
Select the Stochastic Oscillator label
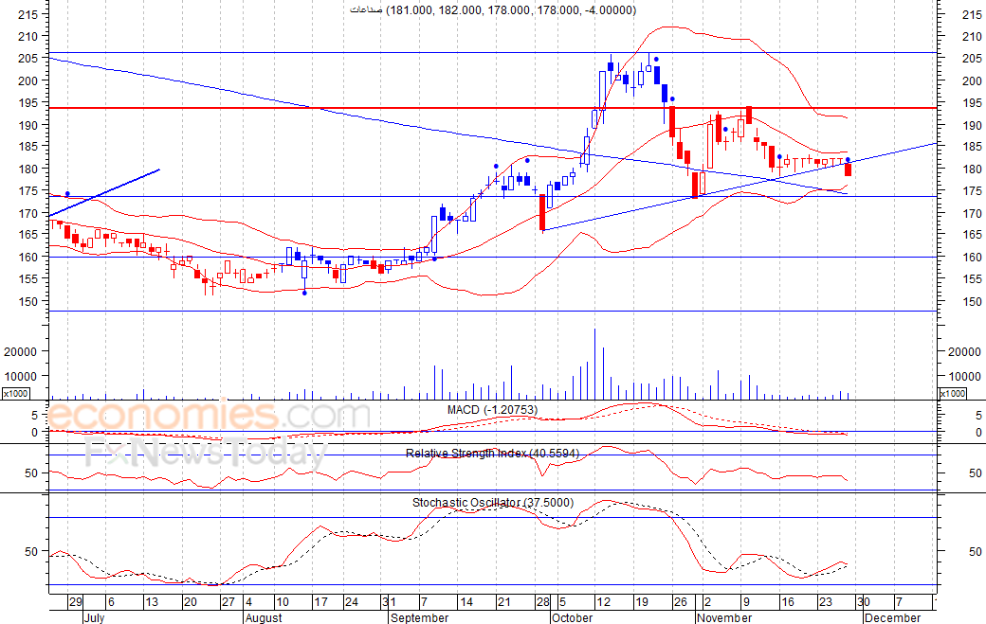coord(492,503)
